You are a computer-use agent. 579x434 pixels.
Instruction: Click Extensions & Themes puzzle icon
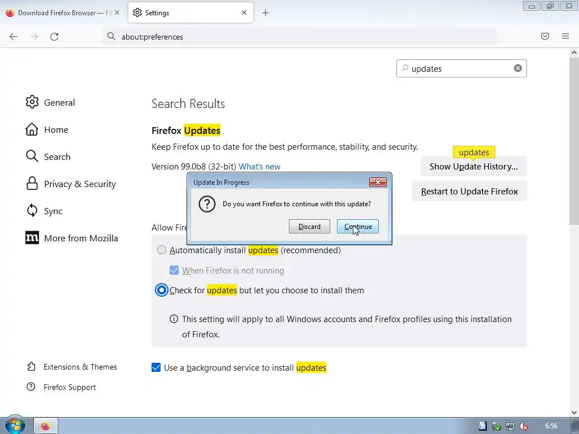(x=32, y=366)
